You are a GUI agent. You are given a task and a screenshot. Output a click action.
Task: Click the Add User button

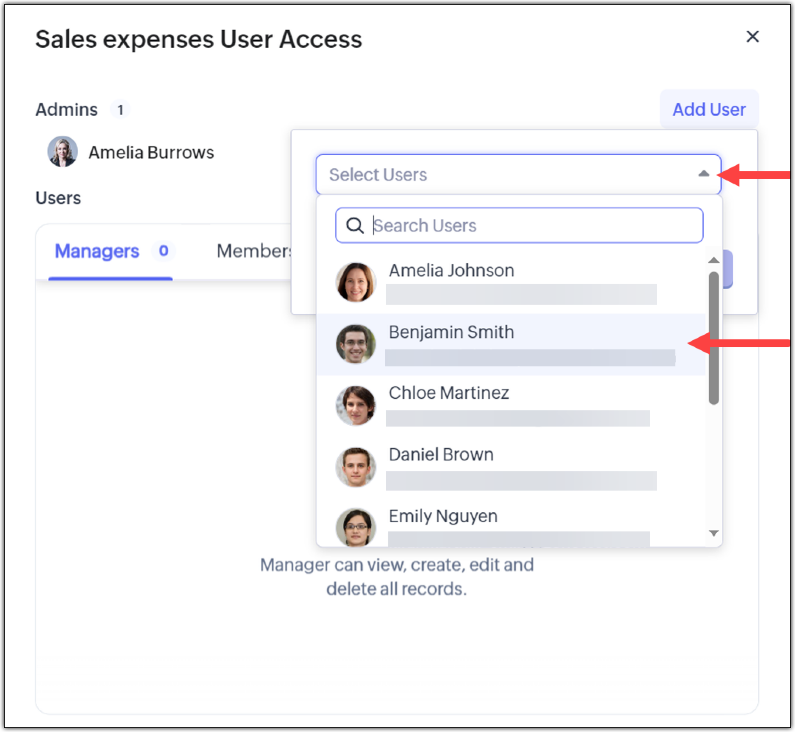[709, 109]
